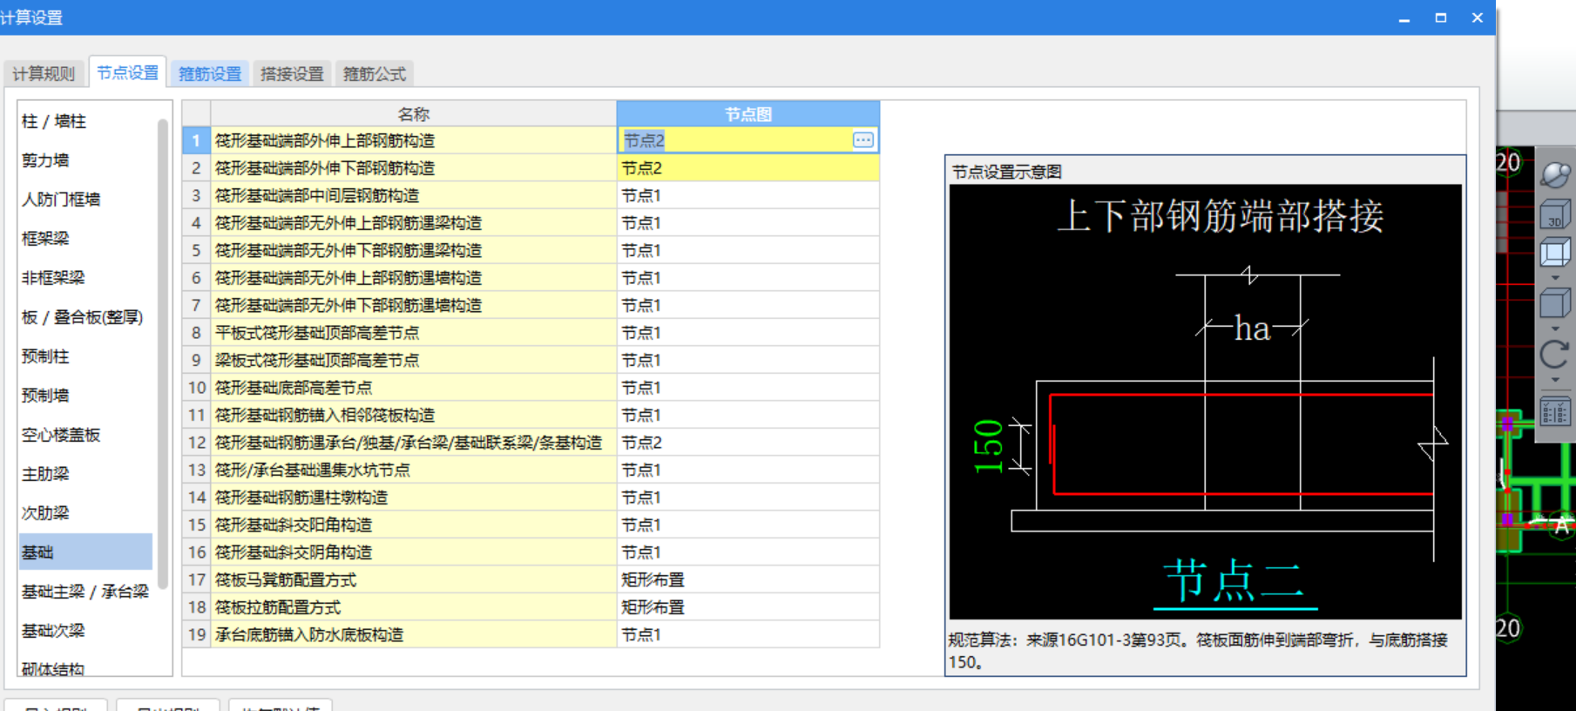1576x711 pixels.
Task: Click 矩形布置 value for 筏板拉筋配置方式
Action: [747, 607]
